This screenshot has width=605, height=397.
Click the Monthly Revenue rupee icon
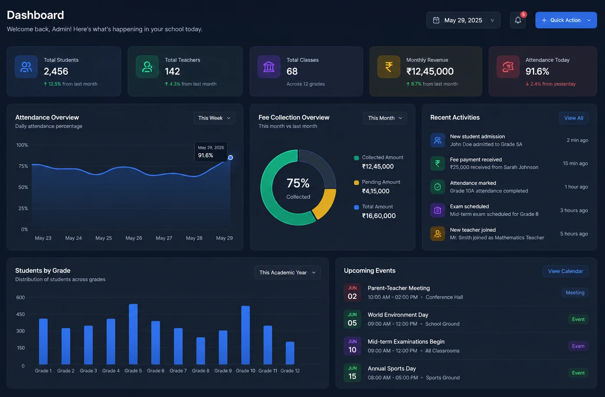(389, 67)
